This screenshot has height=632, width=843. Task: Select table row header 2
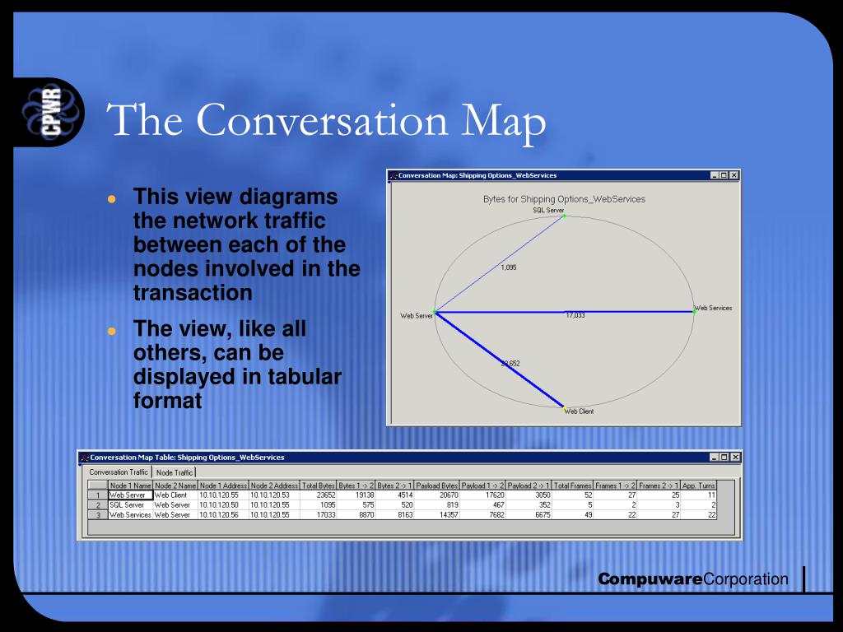pyautogui.click(x=98, y=504)
